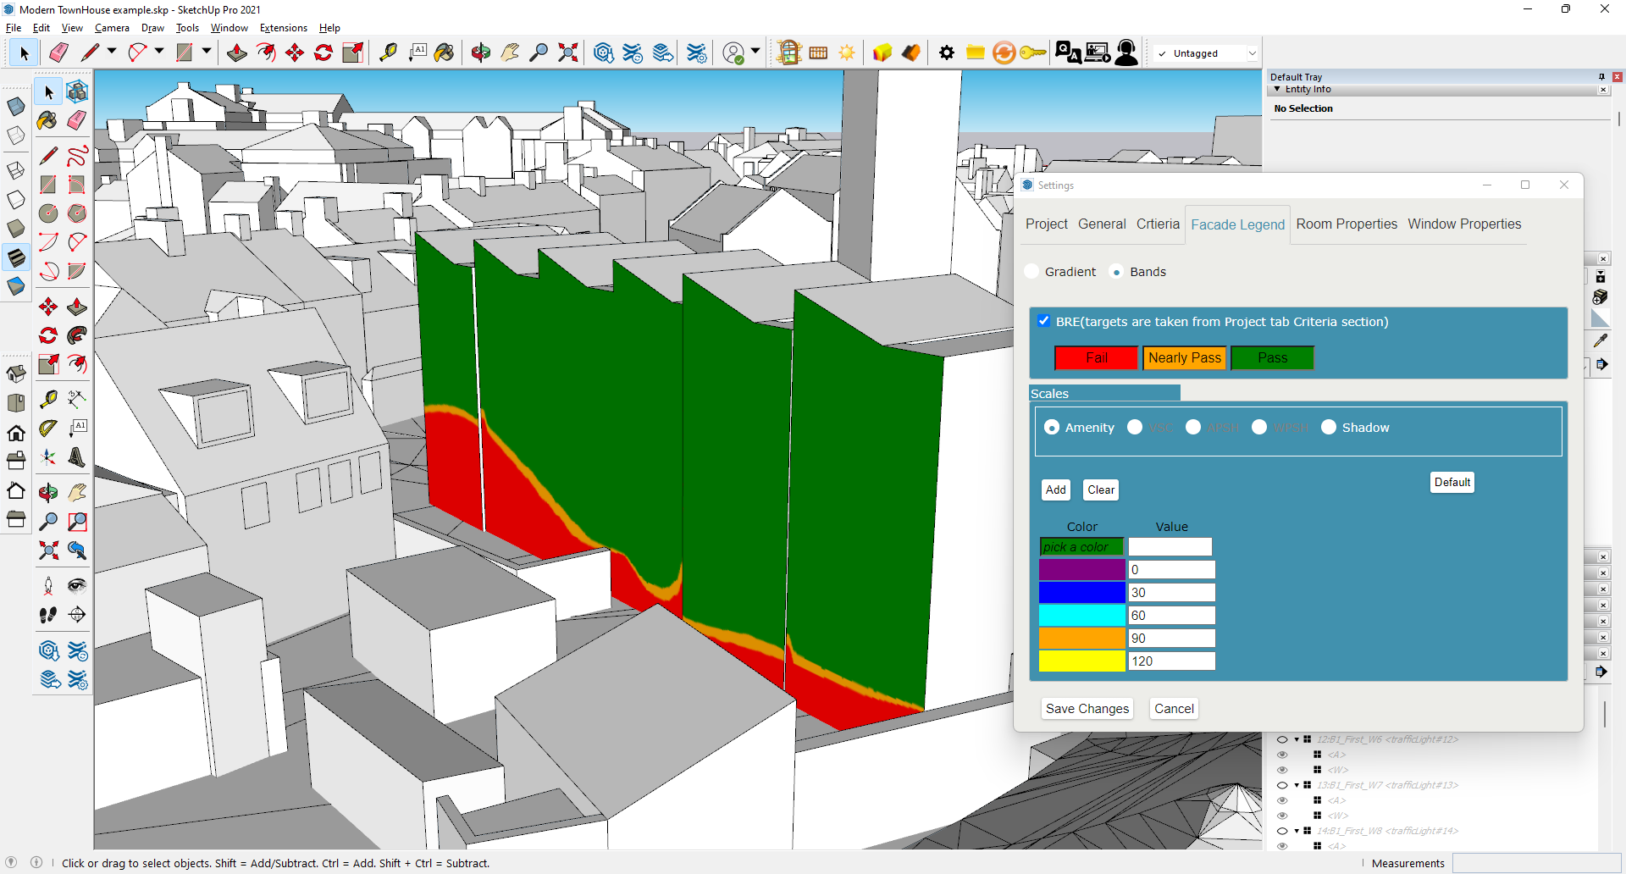Image resolution: width=1626 pixels, height=874 pixels.
Task: Select the Eraser tool
Action: (x=58, y=52)
